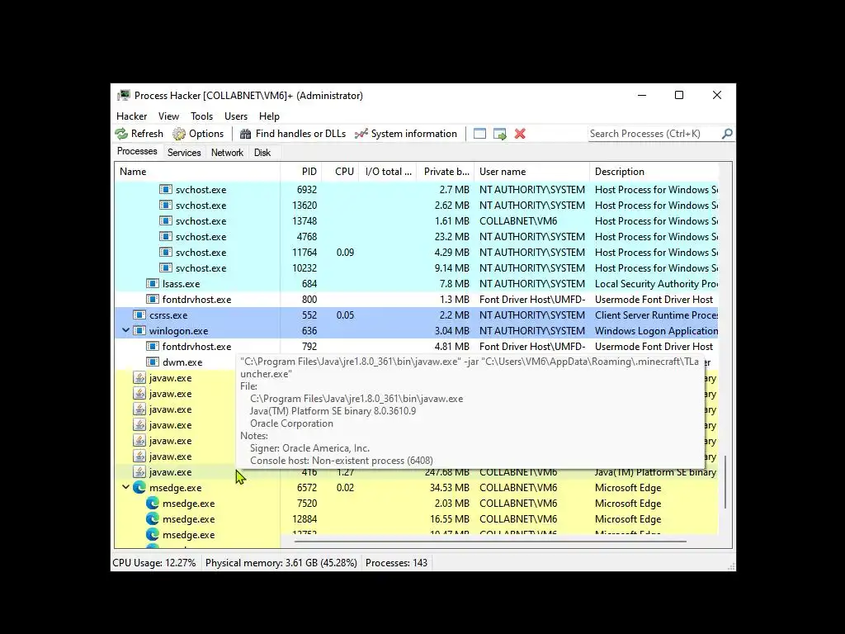
Task: Sort by the Description column header
Action: tap(654, 172)
